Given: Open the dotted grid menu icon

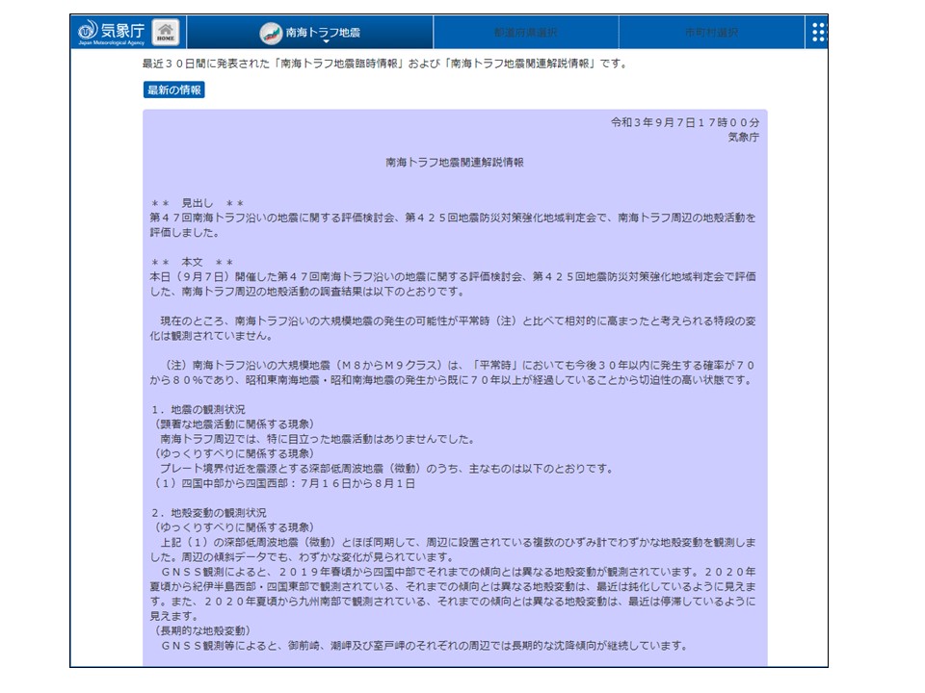Looking at the screenshot, I should pos(818,33).
